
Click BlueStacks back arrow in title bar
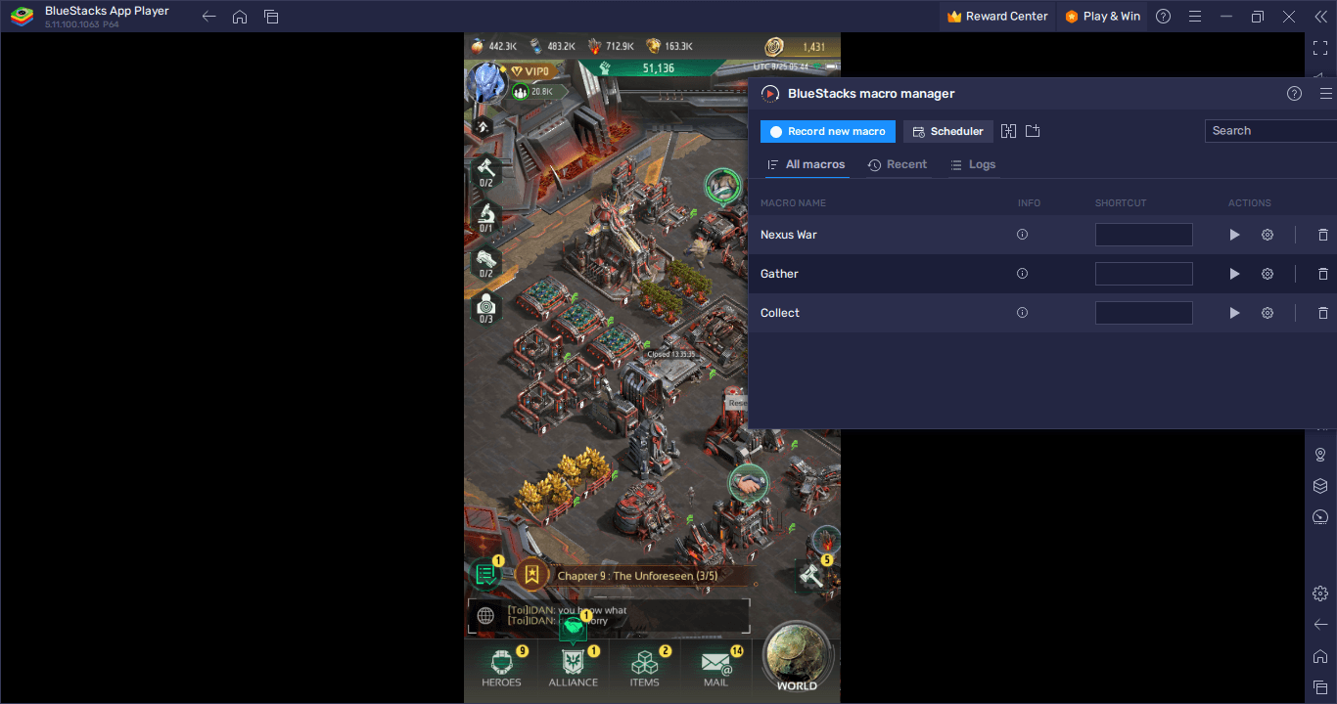[x=208, y=17]
